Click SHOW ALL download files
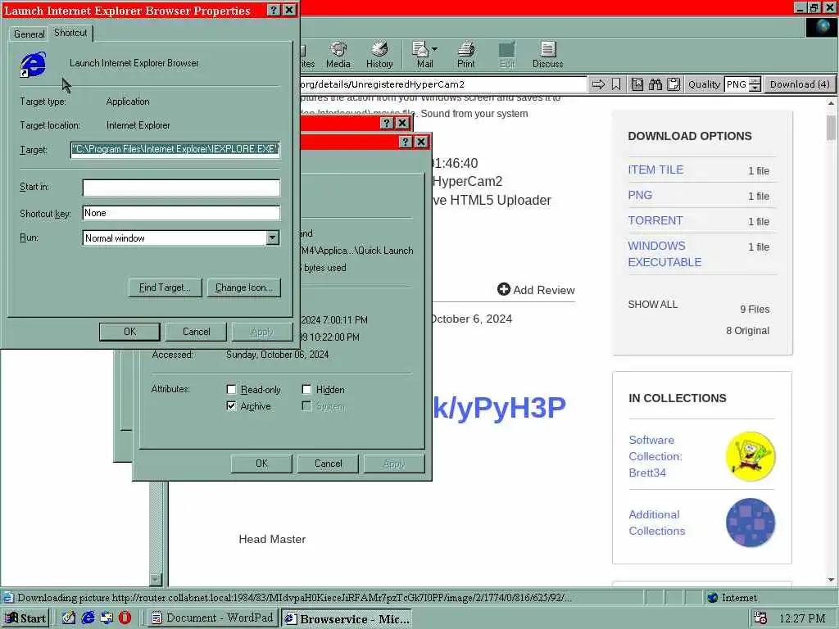The height and width of the screenshot is (629, 839). click(x=653, y=305)
